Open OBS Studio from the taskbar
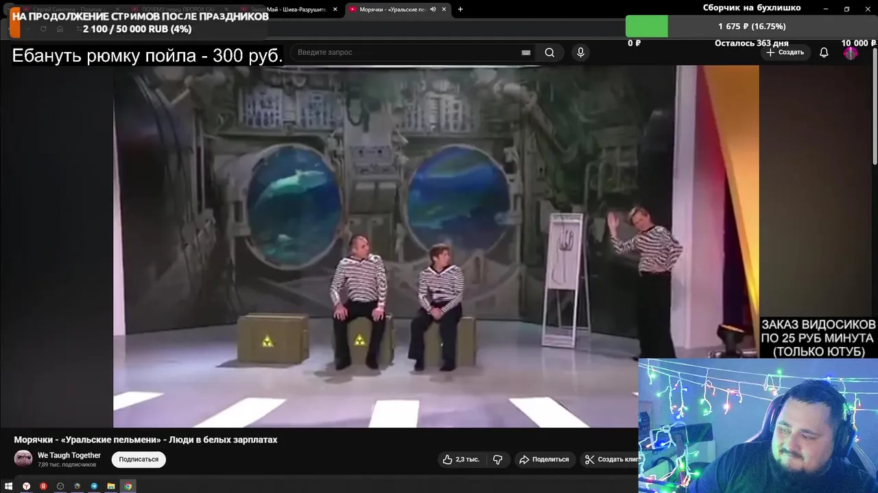This screenshot has height=493, width=878. [60, 486]
